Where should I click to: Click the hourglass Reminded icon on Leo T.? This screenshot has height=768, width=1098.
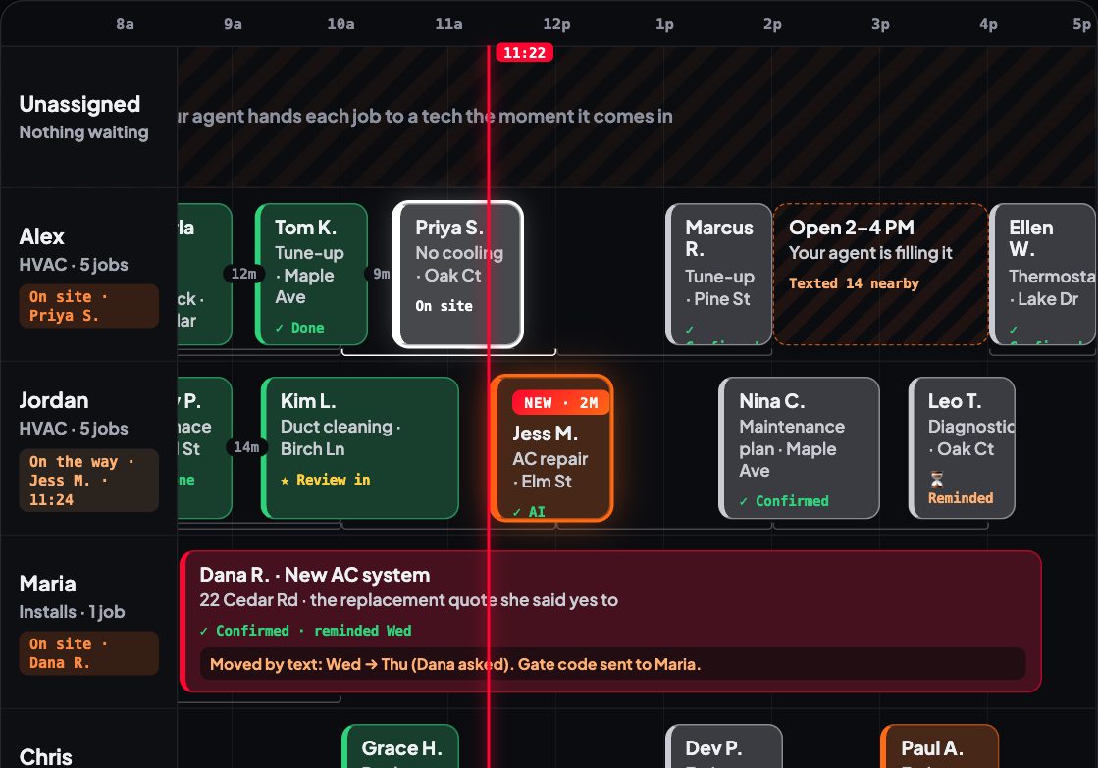pos(936,480)
